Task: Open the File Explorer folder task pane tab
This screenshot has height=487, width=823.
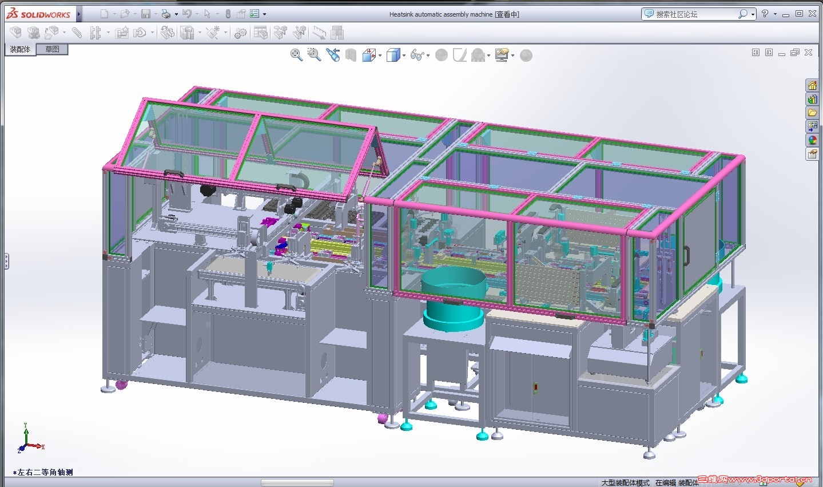Action: tap(812, 113)
